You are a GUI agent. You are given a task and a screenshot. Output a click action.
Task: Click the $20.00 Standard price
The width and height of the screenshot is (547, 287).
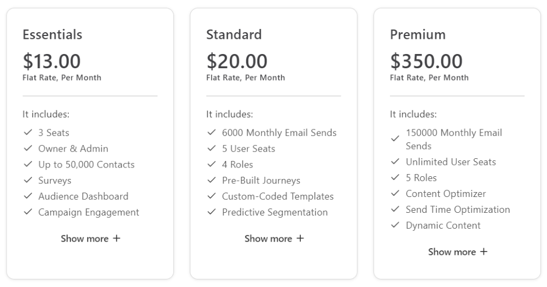237,61
